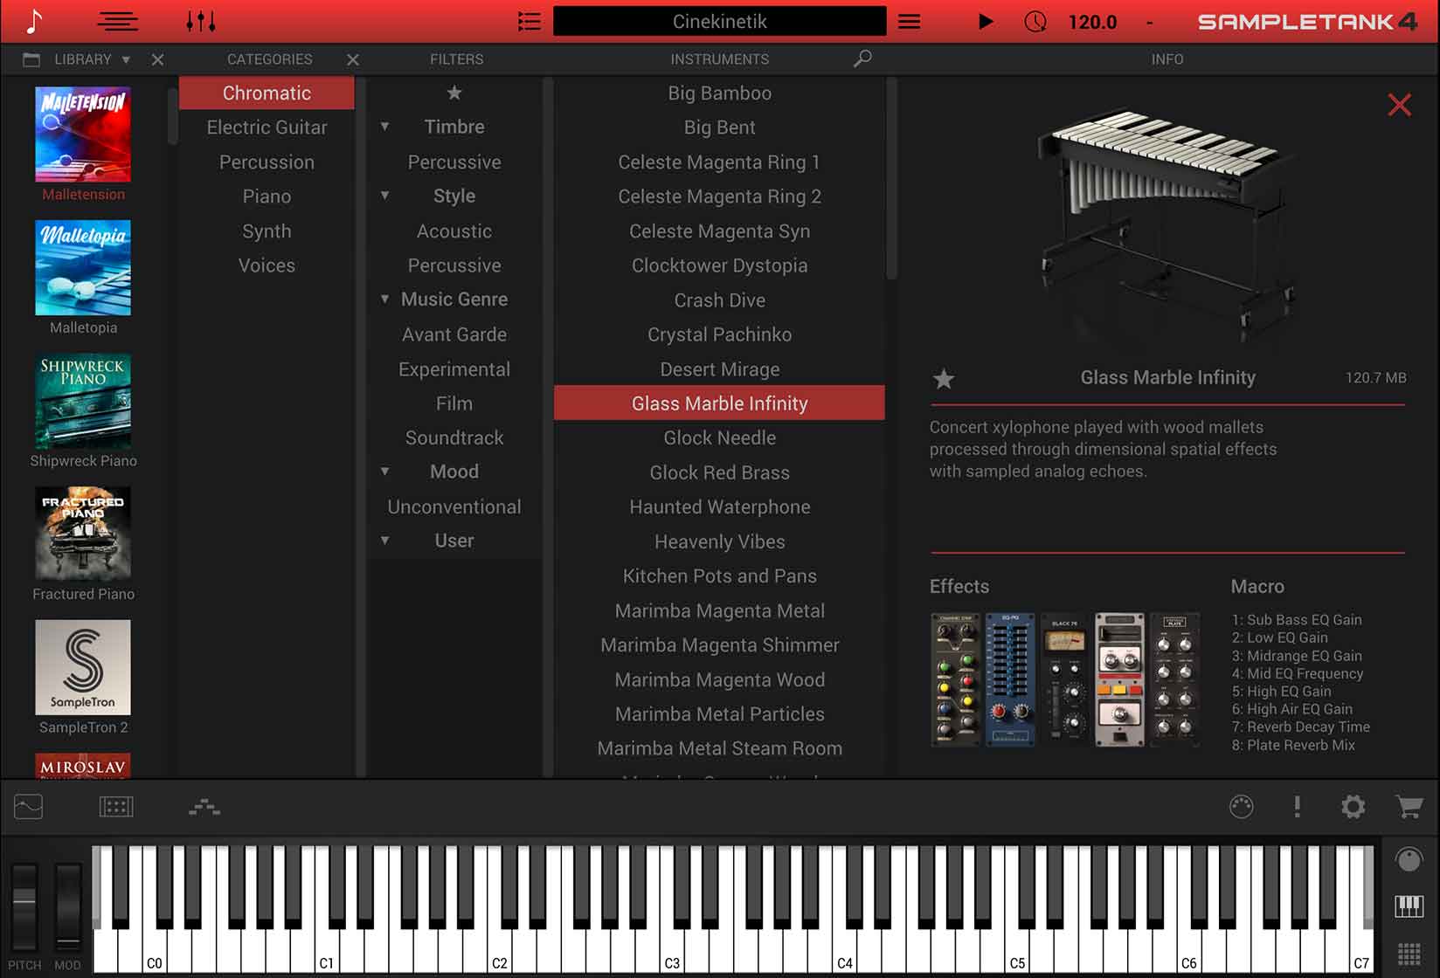Image resolution: width=1440 pixels, height=978 pixels.
Task: Toggle favorite star for Glass Marble Infinity
Action: coord(944,379)
